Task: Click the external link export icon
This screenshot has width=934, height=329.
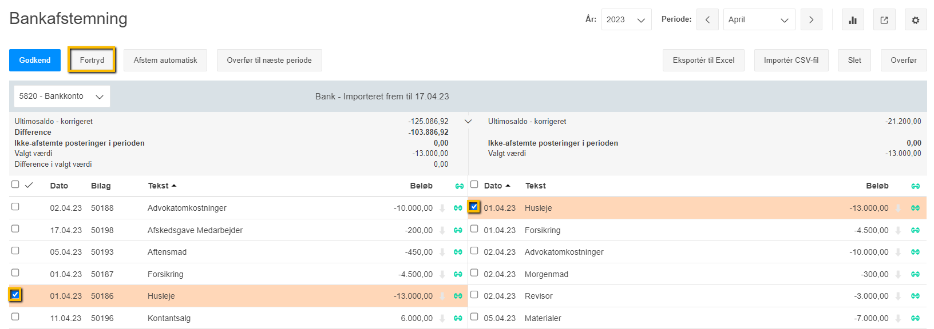Action: (x=884, y=20)
